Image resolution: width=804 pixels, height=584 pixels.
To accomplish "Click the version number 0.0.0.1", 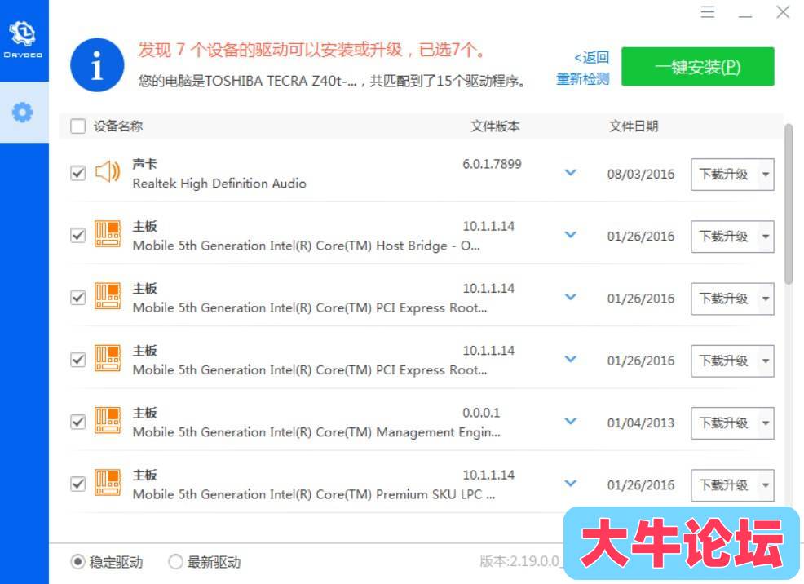I will pyautogui.click(x=481, y=413).
